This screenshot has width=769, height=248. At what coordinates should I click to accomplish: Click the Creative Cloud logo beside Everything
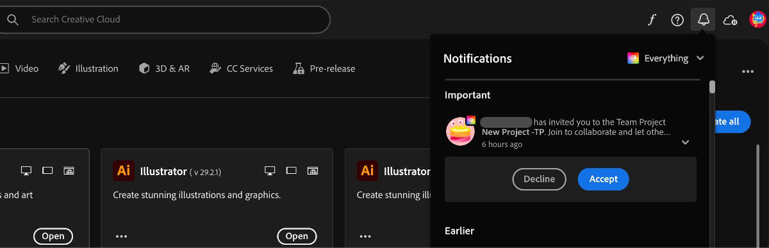point(633,58)
